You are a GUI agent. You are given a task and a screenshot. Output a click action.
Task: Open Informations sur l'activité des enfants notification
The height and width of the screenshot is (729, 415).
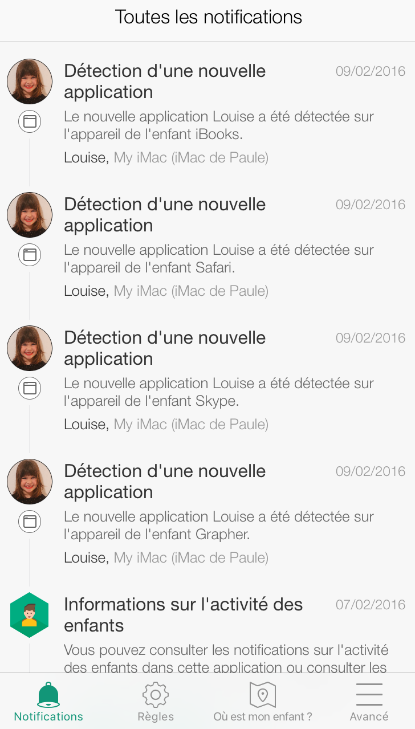pos(183,614)
